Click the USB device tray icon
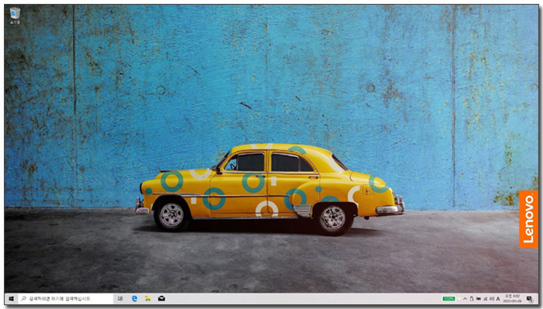 [x=472, y=299]
